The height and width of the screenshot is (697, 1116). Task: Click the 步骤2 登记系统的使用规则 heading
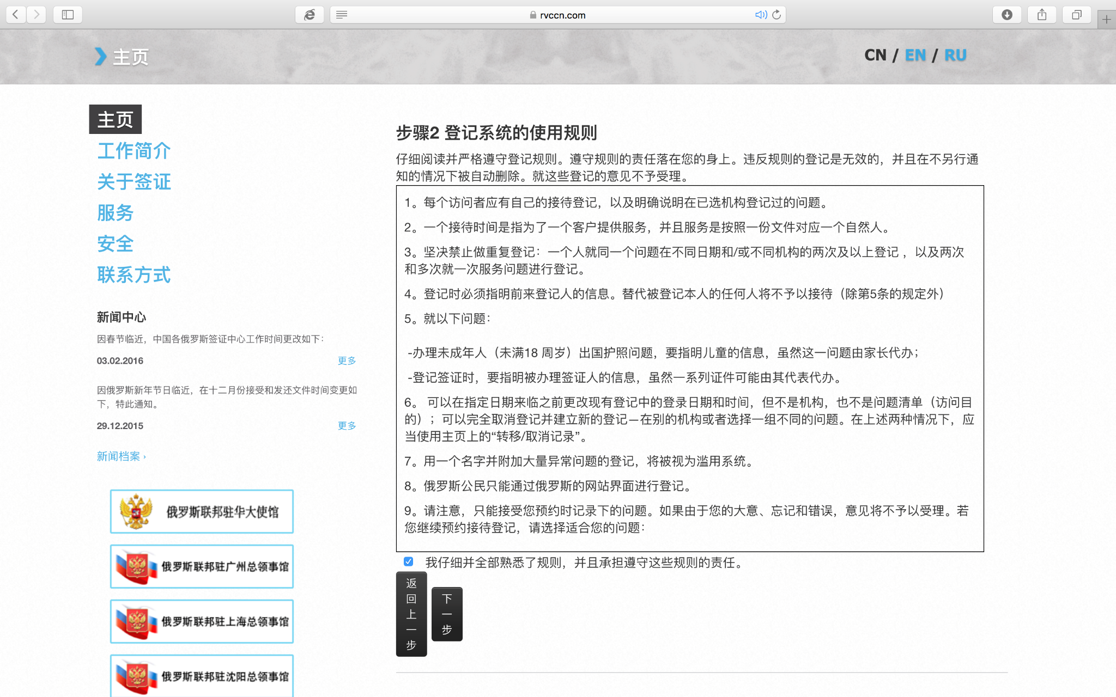coord(496,132)
